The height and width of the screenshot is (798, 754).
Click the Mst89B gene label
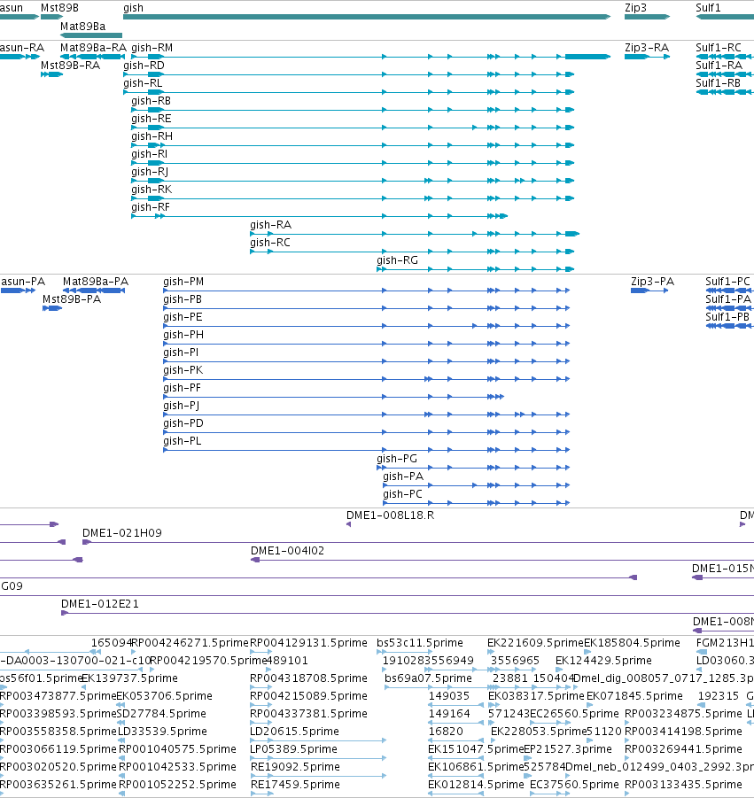(x=59, y=8)
